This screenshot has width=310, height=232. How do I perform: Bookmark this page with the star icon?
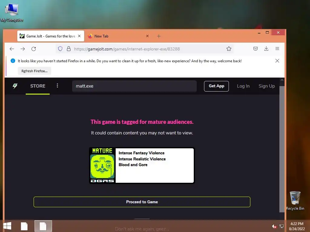pyautogui.click(x=229, y=49)
